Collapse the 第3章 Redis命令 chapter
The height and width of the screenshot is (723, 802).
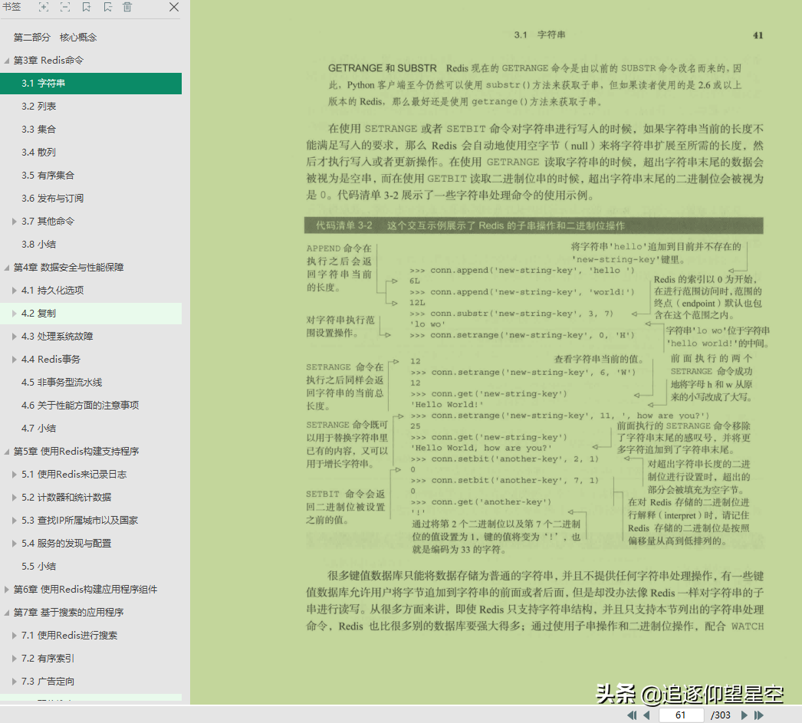point(7,61)
